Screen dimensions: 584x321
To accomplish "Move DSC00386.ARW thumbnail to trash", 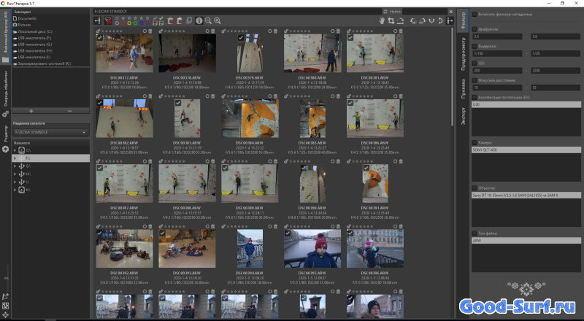I will pyautogui.click(x=401, y=96).
